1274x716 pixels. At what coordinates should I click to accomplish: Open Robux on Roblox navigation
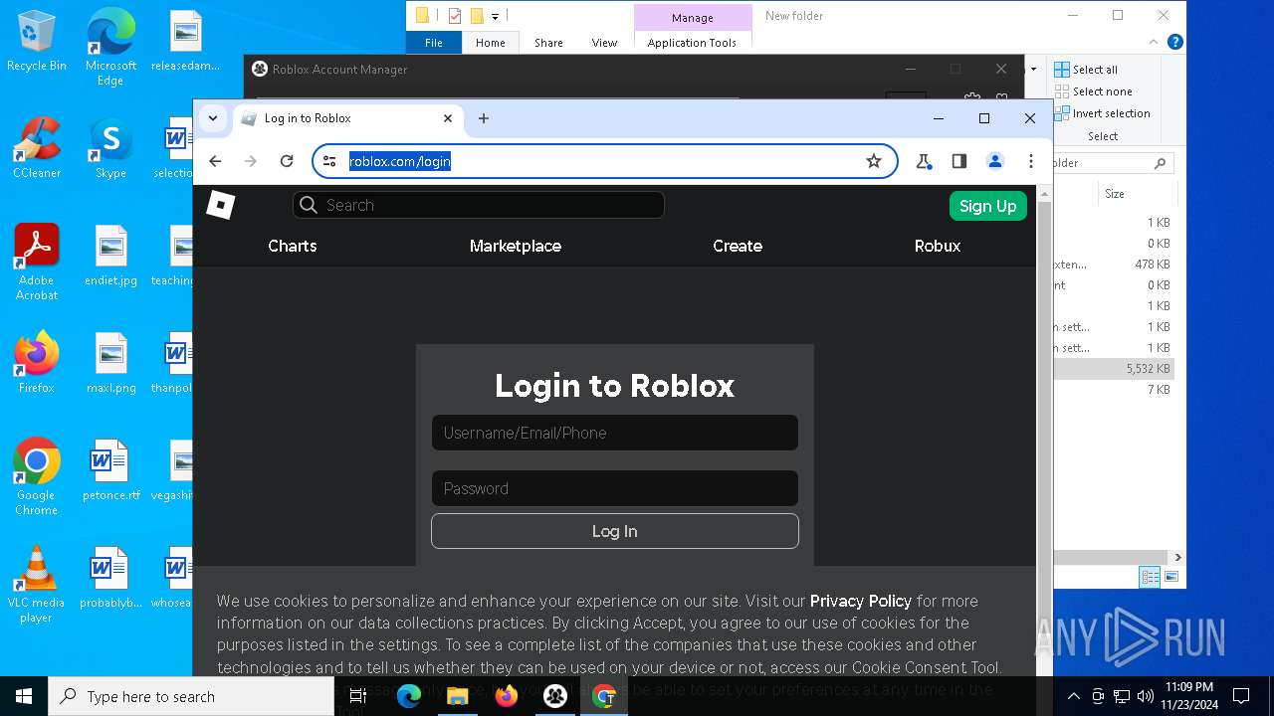[x=938, y=246]
